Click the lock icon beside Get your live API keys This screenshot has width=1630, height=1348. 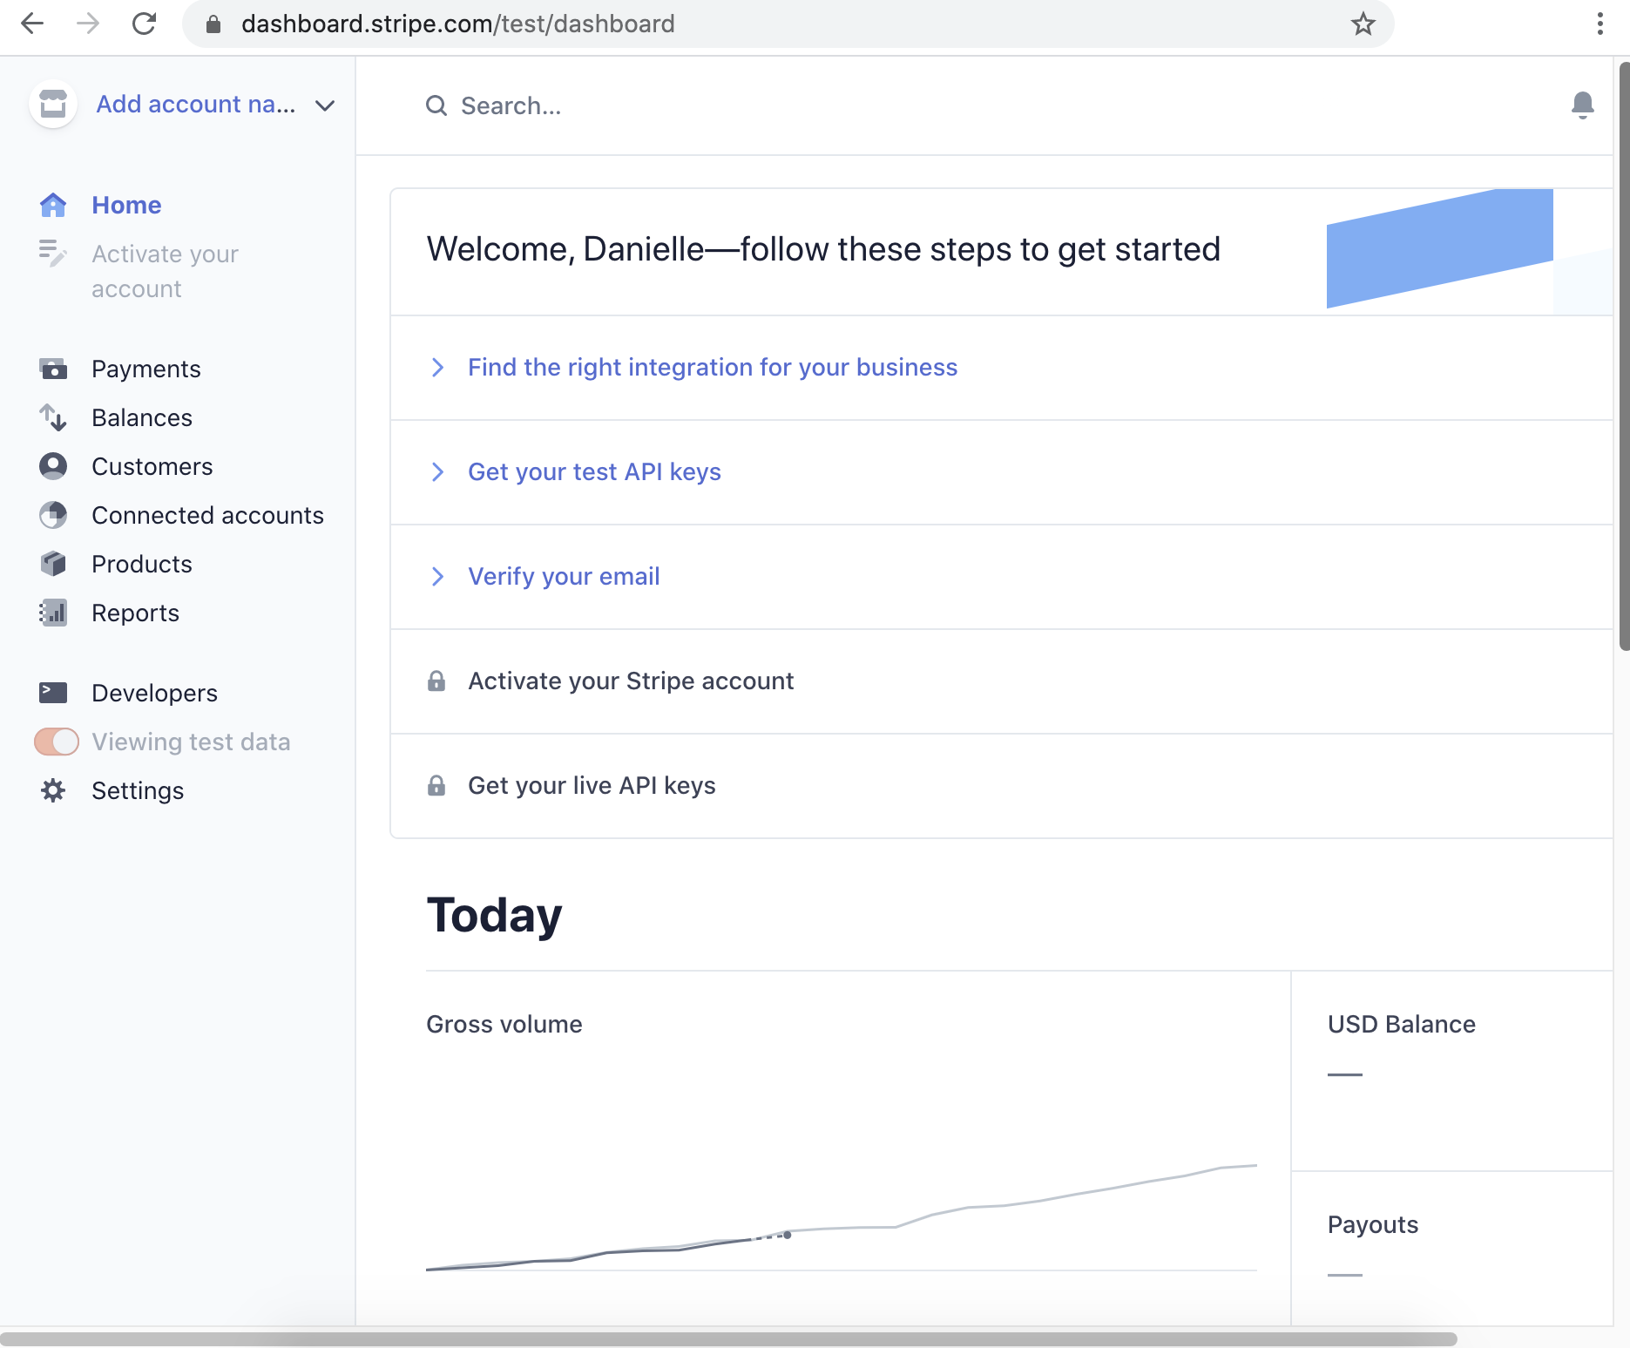(436, 786)
